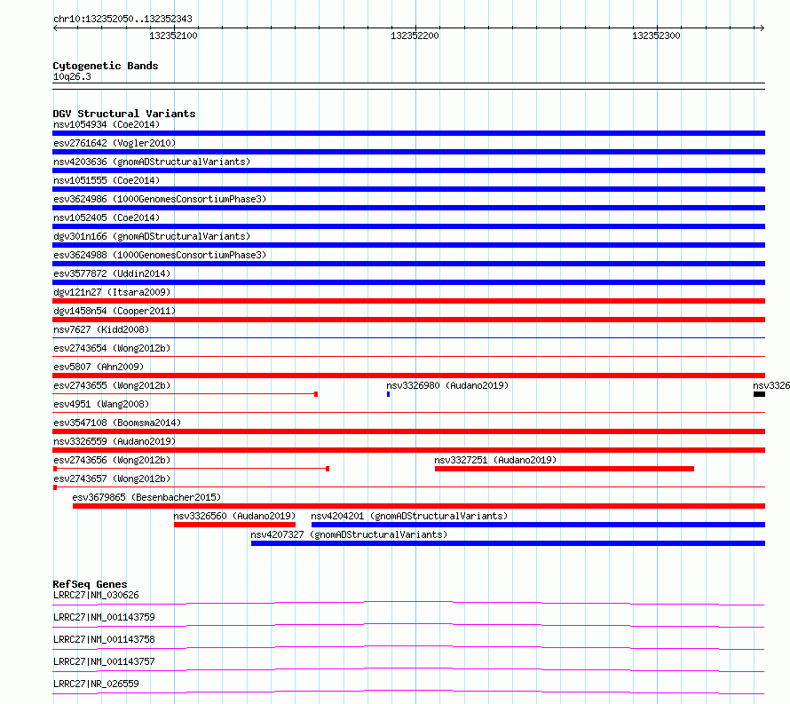Open the esv5807 (Ahn2009) variant
Image resolution: width=790 pixels, height=704 pixels.
click(99, 367)
